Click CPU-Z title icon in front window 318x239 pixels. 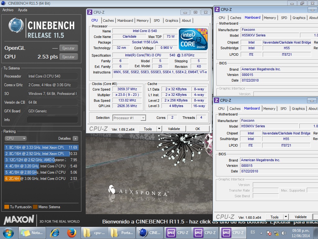pos(90,12)
